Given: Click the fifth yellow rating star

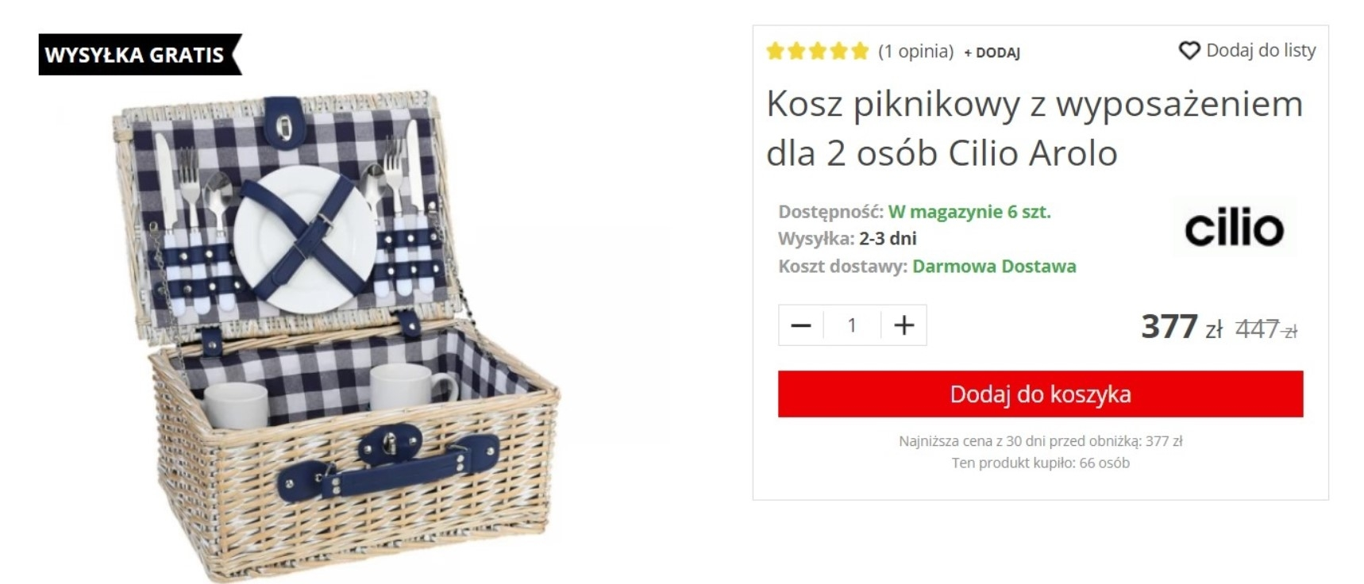Looking at the screenshot, I should [x=860, y=52].
